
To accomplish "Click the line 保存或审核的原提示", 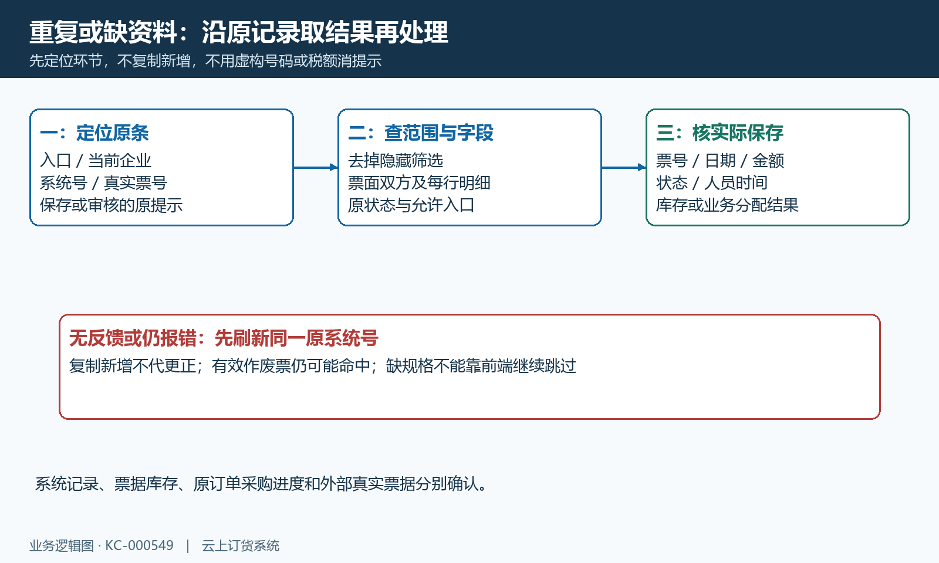I will [112, 205].
